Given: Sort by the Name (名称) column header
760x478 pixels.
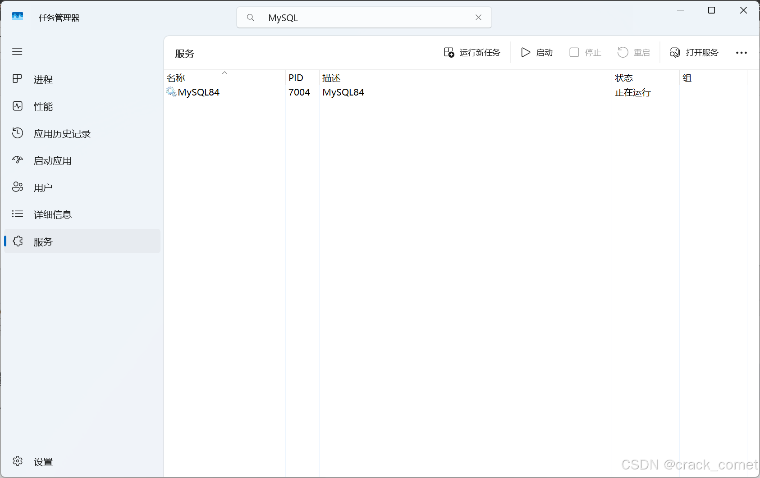Looking at the screenshot, I should coord(224,77).
